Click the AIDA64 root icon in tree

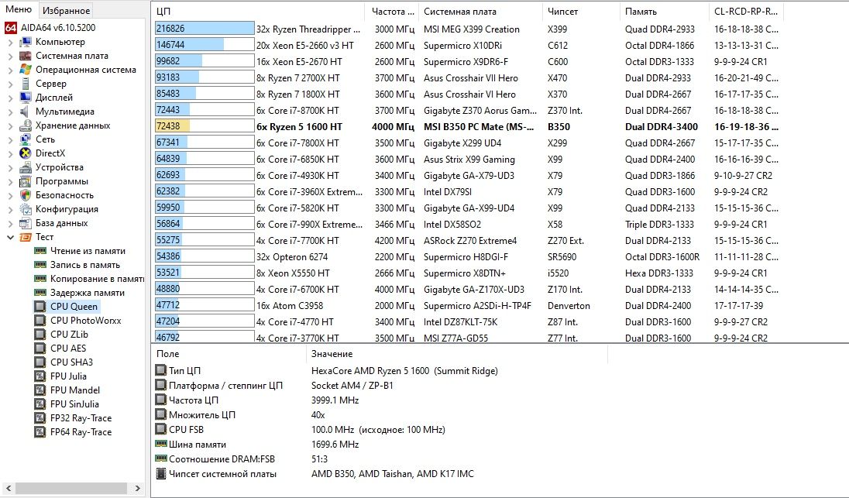(x=10, y=28)
